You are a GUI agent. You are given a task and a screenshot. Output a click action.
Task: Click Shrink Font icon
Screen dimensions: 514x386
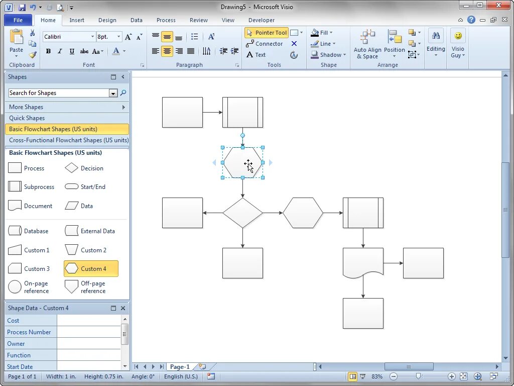click(140, 37)
